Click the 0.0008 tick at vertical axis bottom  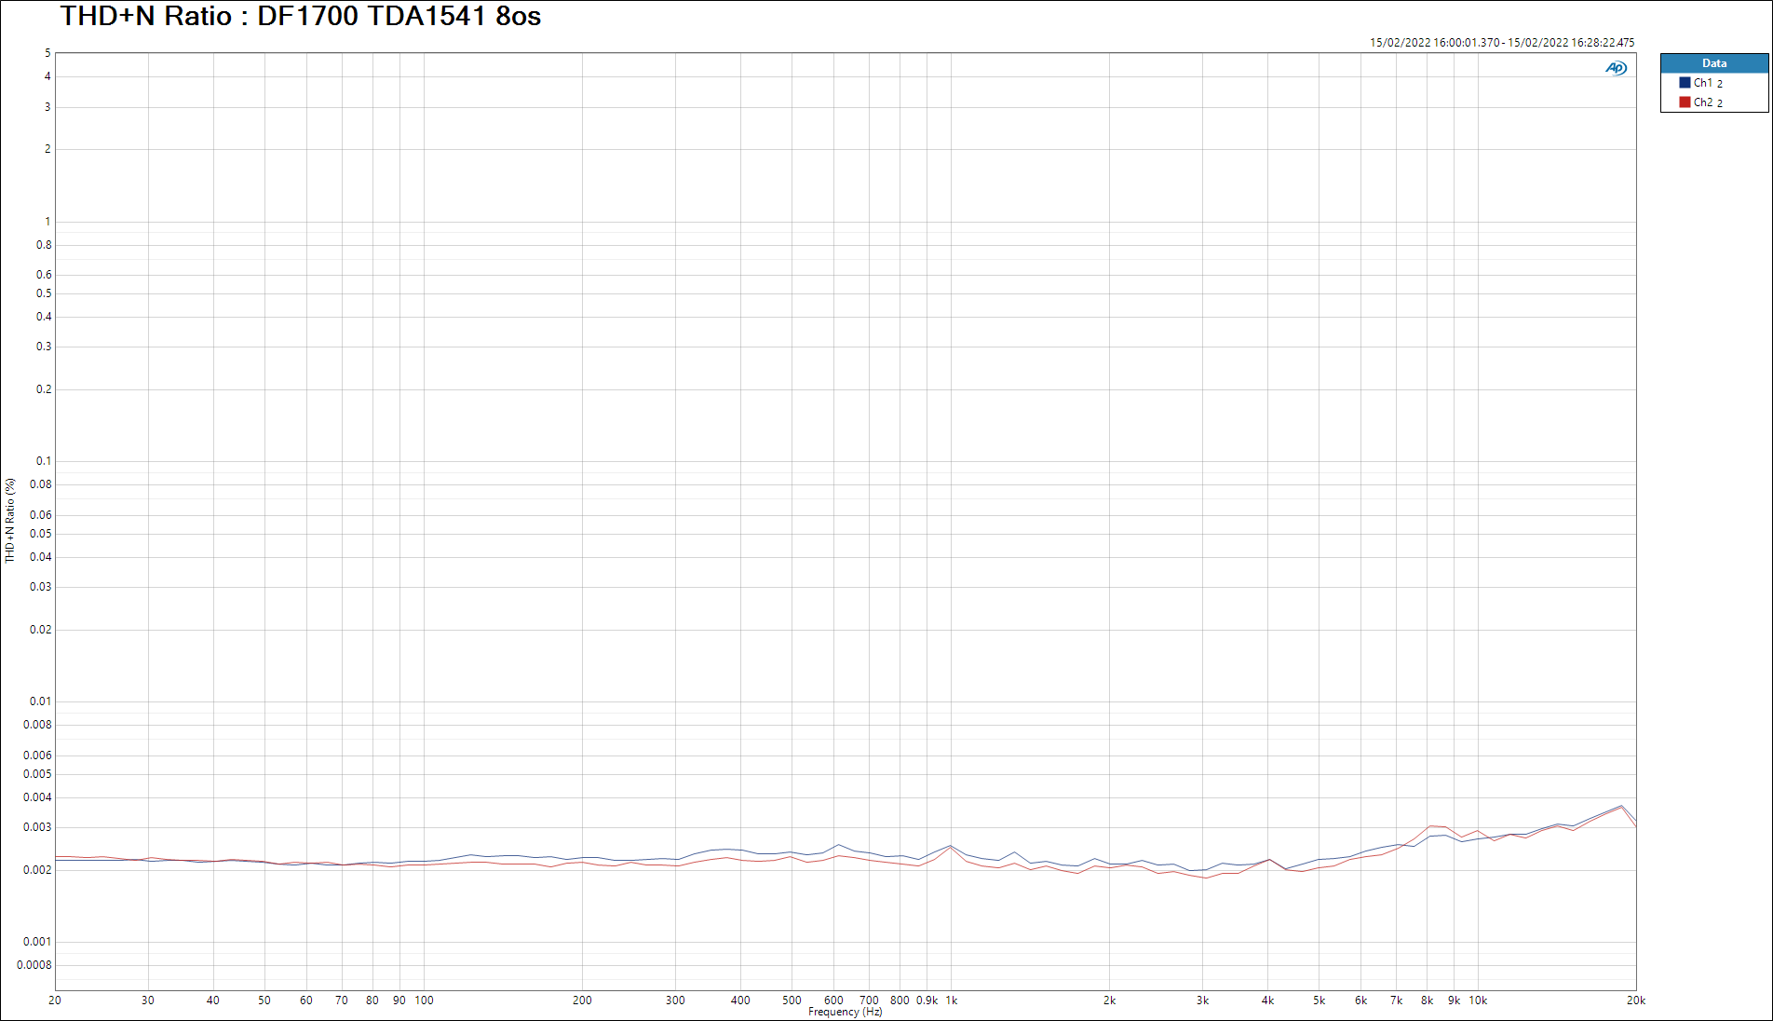click(x=34, y=965)
